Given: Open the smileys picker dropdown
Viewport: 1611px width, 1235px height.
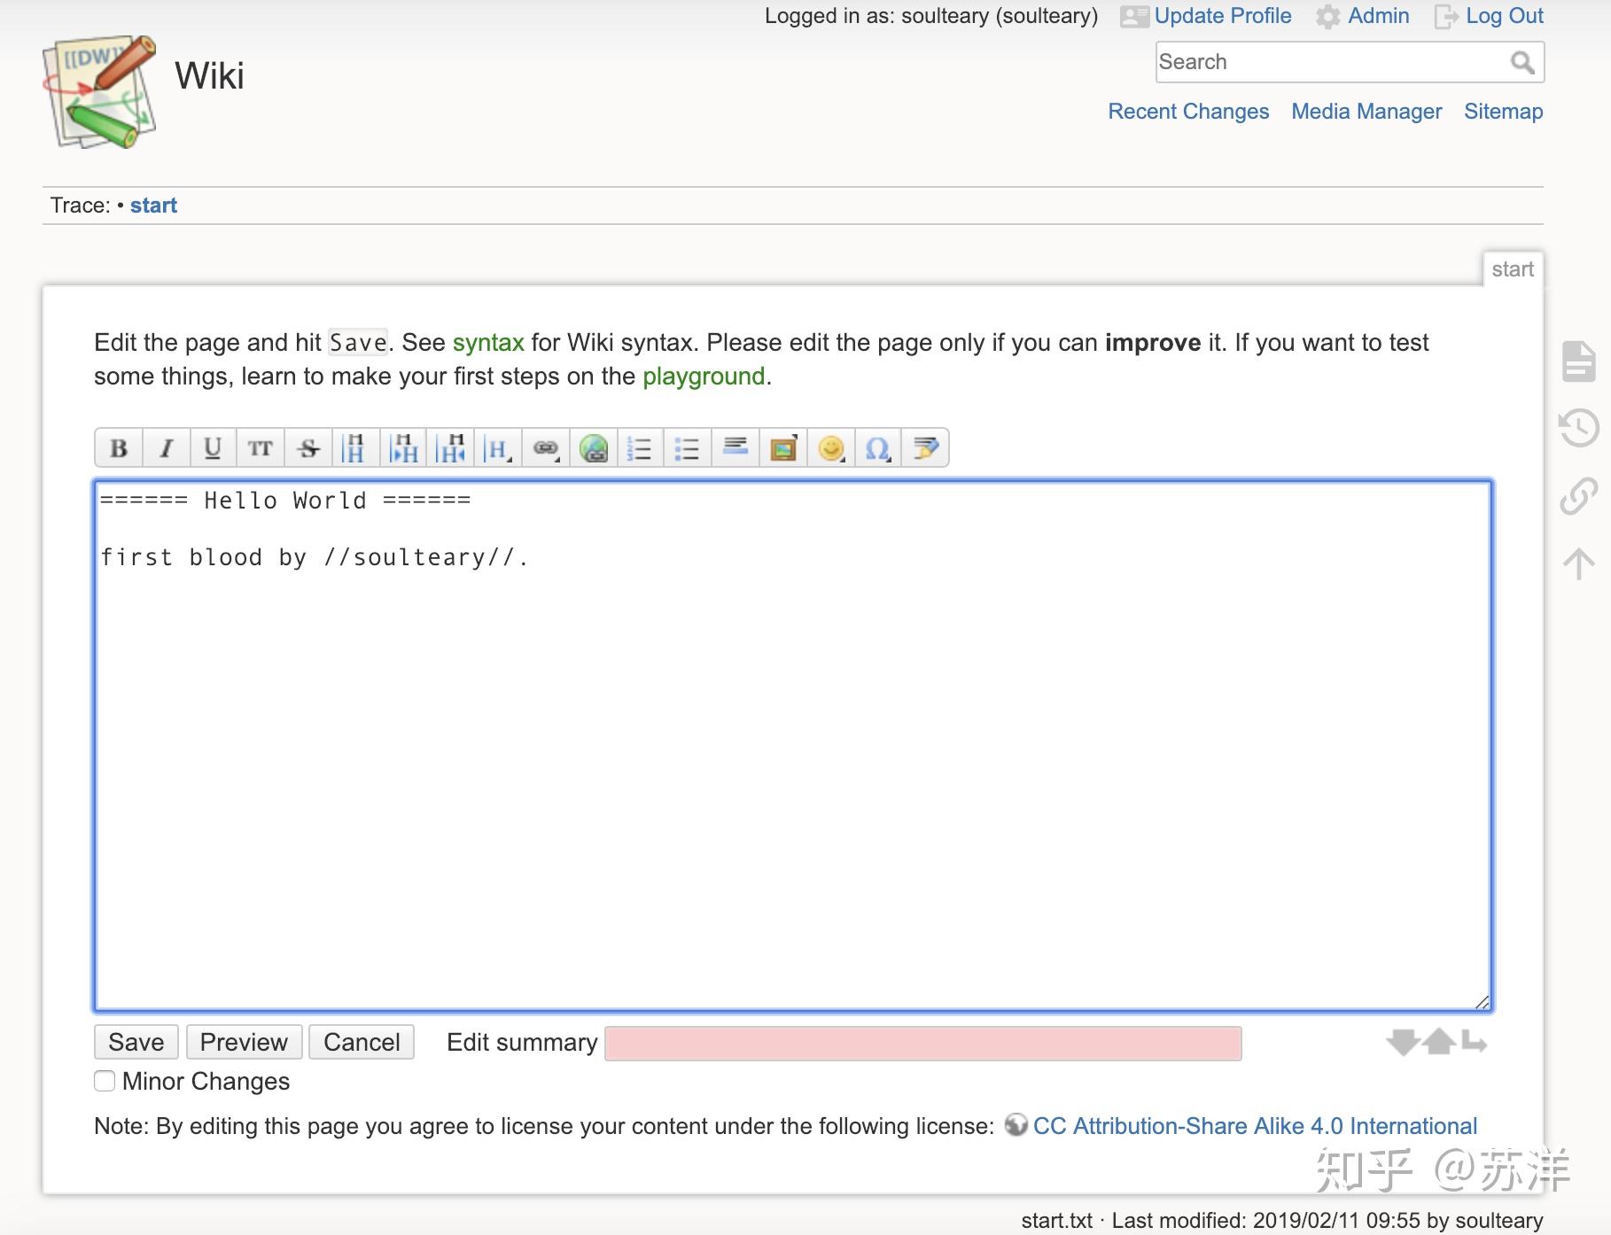Looking at the screenshot, I should [830, 448].
